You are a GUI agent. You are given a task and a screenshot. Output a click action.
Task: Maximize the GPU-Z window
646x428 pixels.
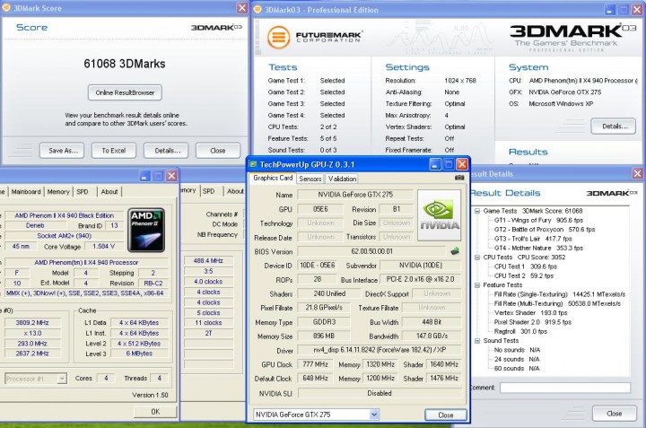click(449, 165)
